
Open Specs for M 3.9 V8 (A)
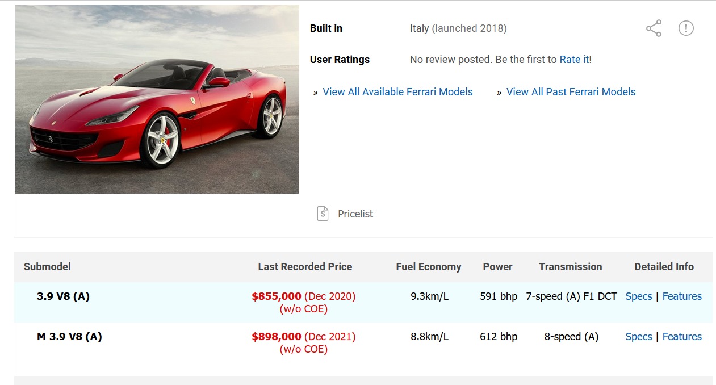[x=639, y=337]
